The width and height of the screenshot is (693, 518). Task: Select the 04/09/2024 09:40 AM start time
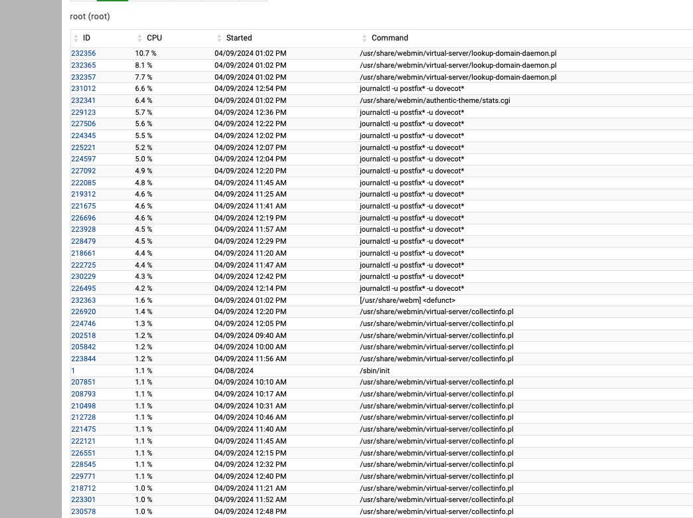point(251,336)
